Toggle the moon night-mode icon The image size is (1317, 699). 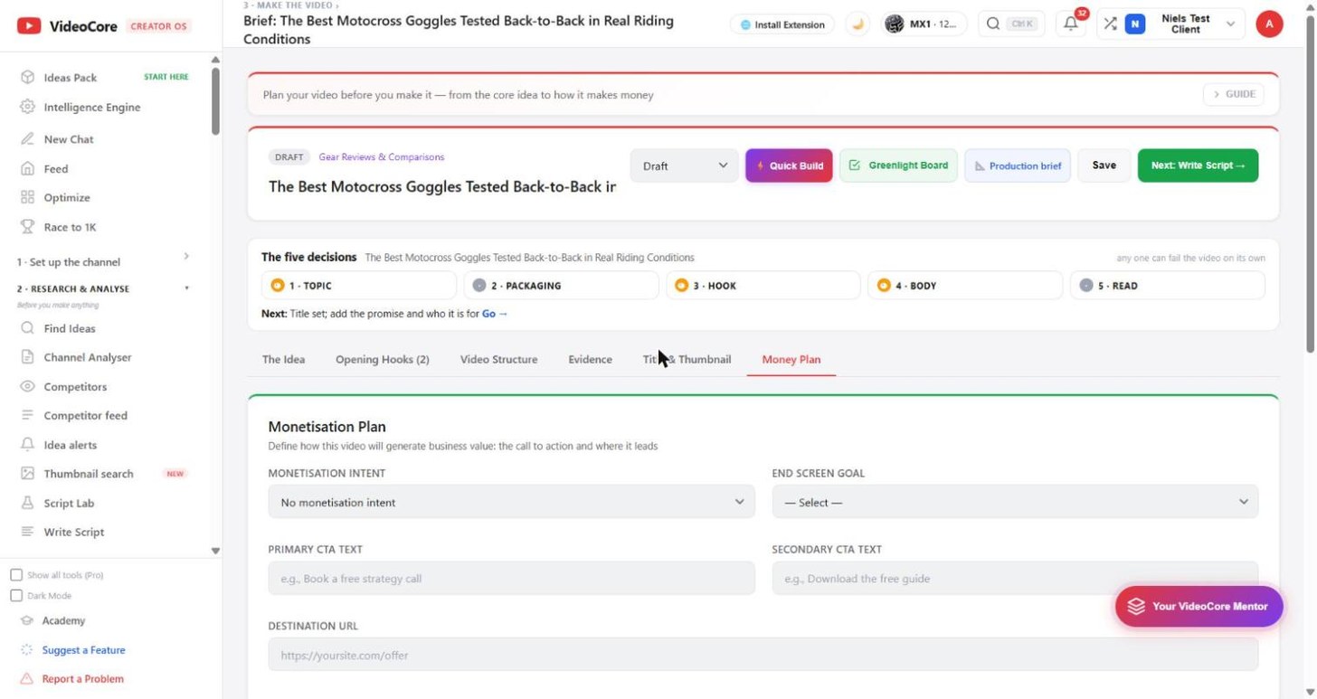pyautogui.click(x=857, y=24)
